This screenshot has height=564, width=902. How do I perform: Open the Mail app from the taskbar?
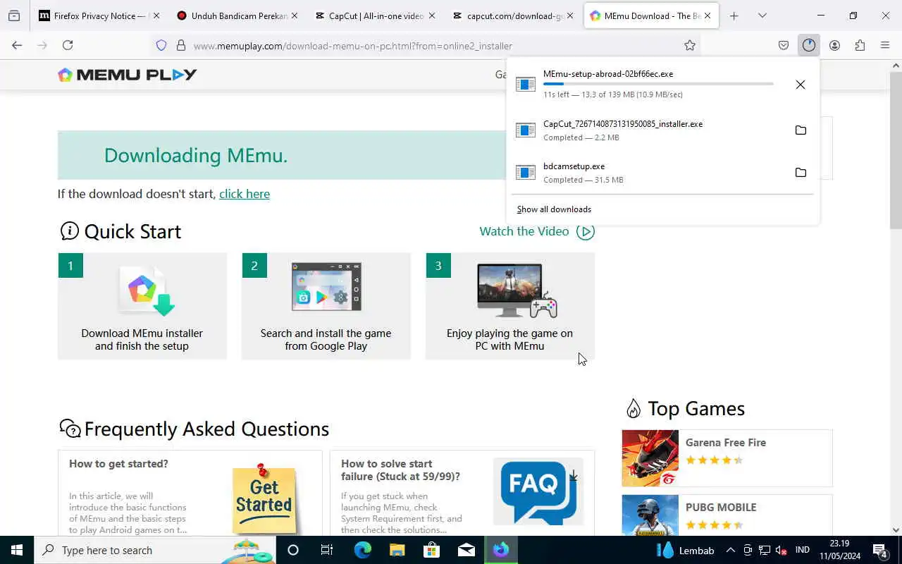467,550
